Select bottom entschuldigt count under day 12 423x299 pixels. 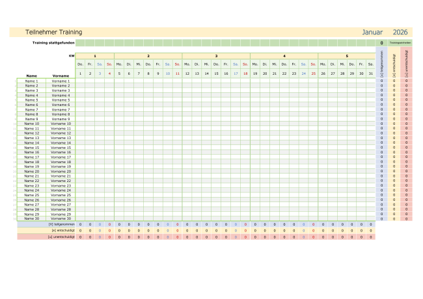coord(187,231)
